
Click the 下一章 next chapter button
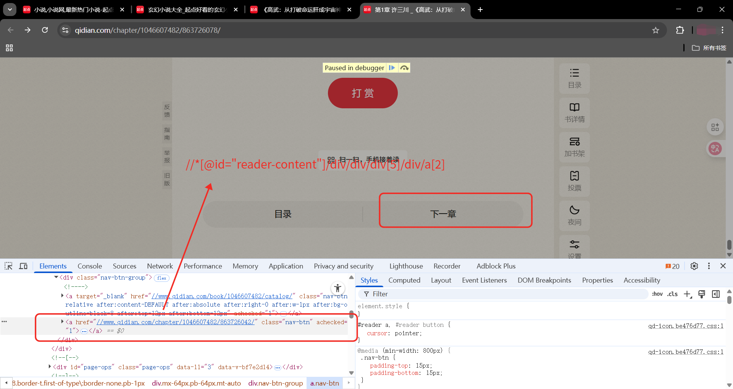click(443, 214)
